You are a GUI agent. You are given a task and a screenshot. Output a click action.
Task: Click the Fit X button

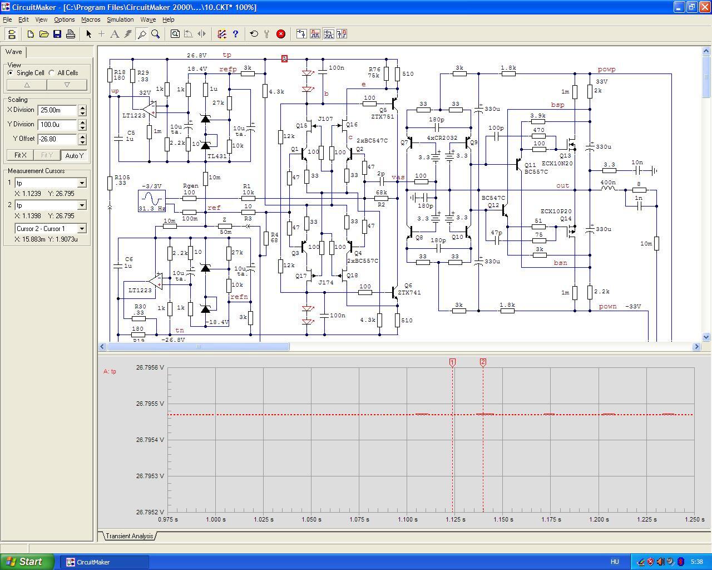point(20,155)
